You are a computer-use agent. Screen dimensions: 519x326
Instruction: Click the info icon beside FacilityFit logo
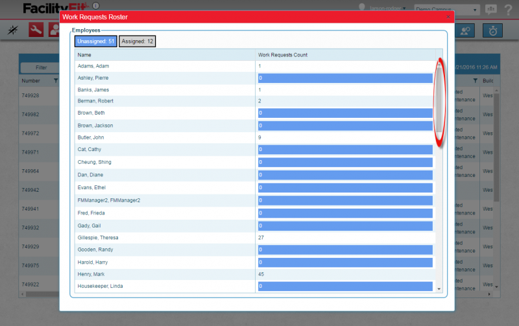click(95, 6)
